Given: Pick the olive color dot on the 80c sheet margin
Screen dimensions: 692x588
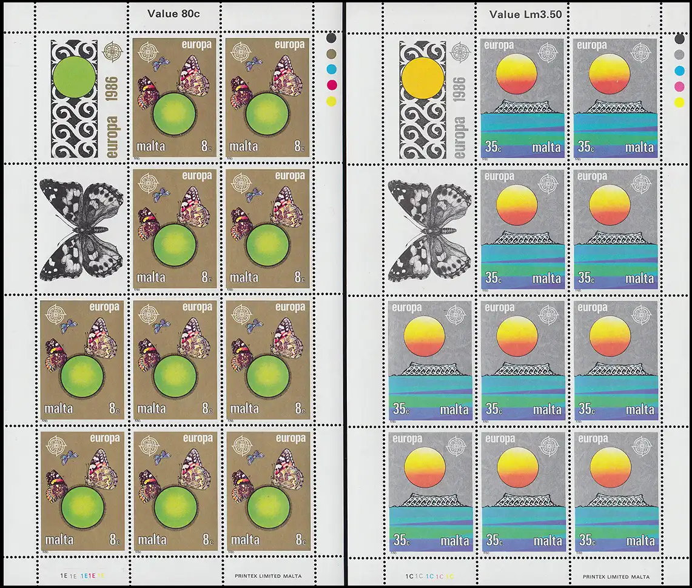Looking at the screenshot, I should [x=331, y=54].
